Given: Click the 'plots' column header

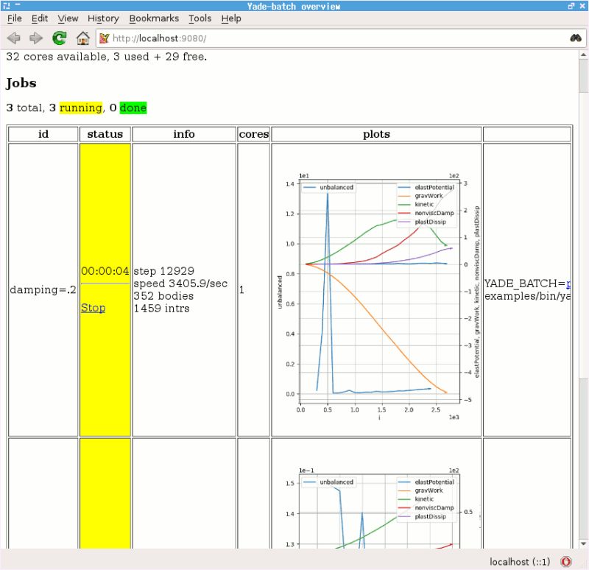Looking at the screenshot, I should 376,134.
